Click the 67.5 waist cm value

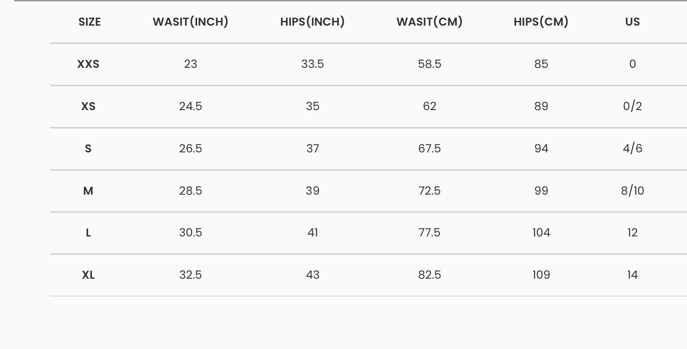click(429, 149)
